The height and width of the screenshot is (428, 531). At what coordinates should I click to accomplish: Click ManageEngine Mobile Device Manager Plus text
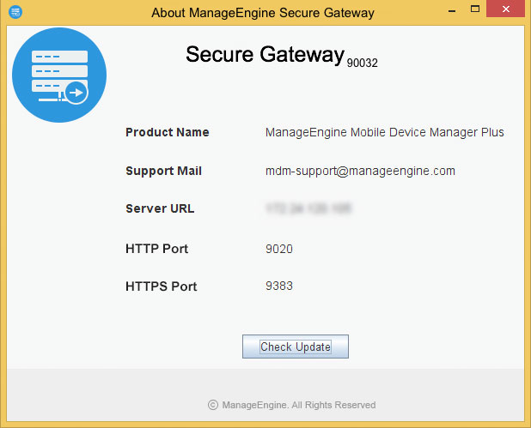point(385,132)
